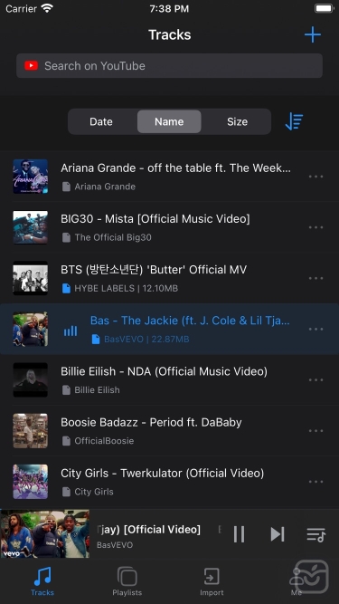Open the Playlists tab
Image resolution: width=339 pixels, height=604 pixels.
(x=127, y=580)
